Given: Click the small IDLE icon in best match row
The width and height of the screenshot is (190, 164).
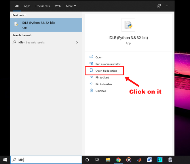Looking at the screenshot, I should click(x=16, y=24).
